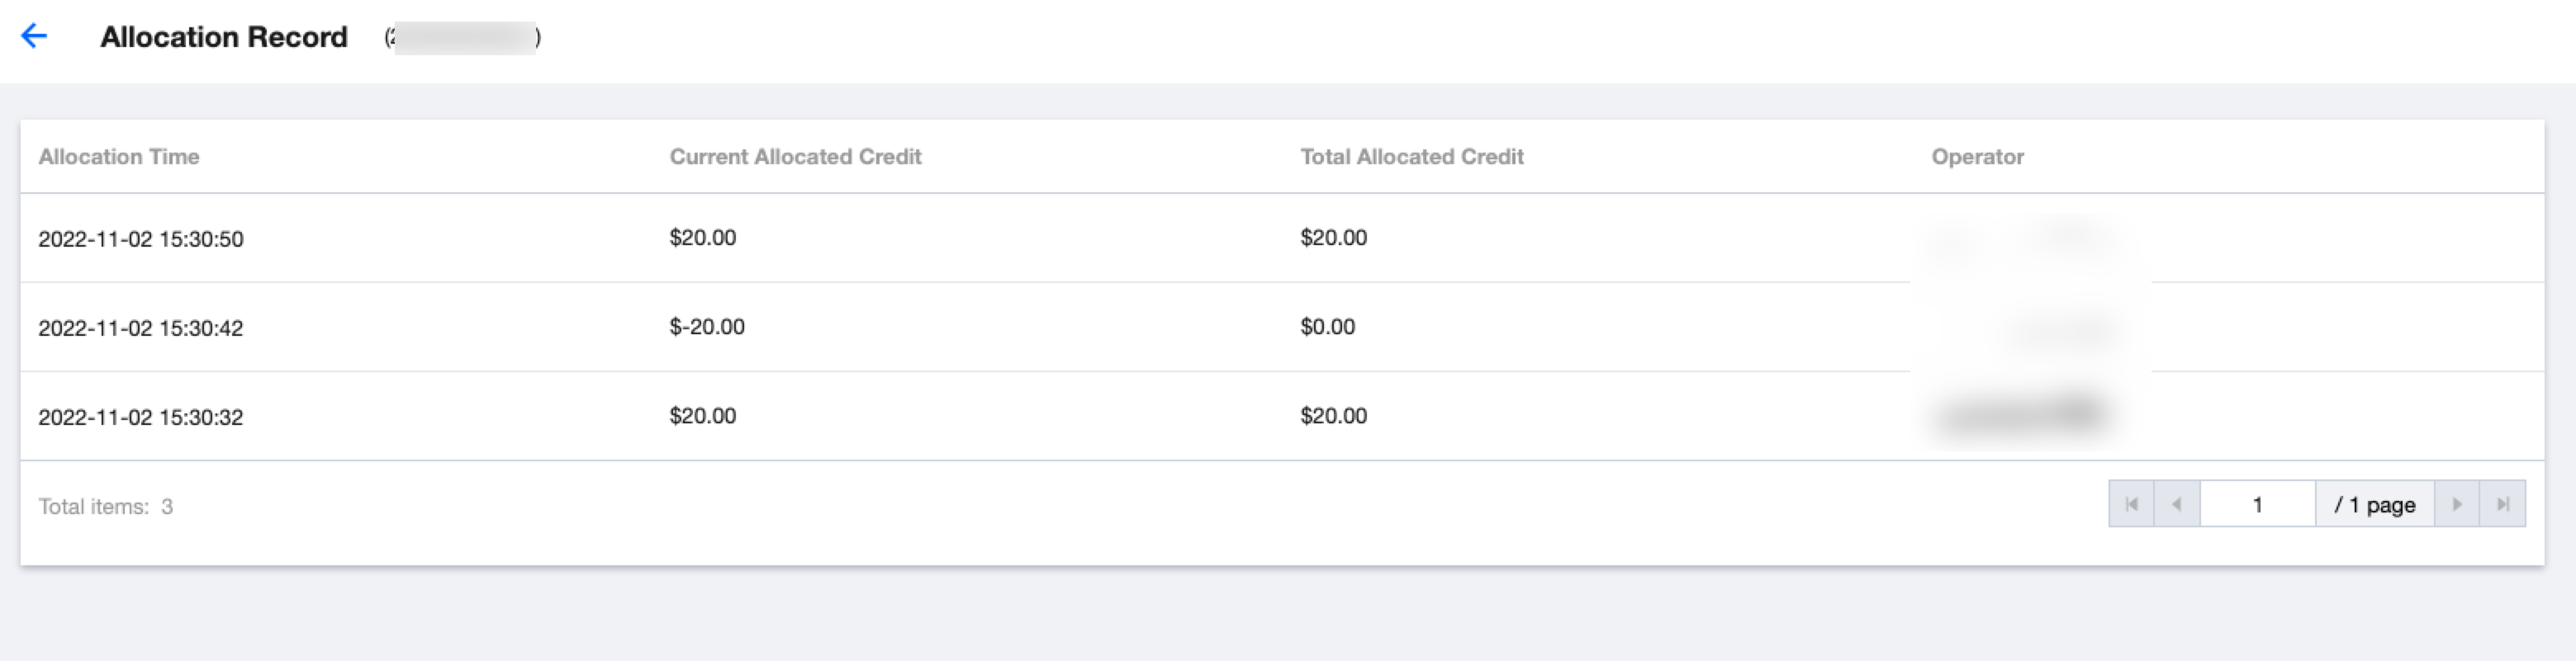Click the blue back arrow
Image resolution: width=2576 pixels, height=661 pixels.
(x=34, y=37)
